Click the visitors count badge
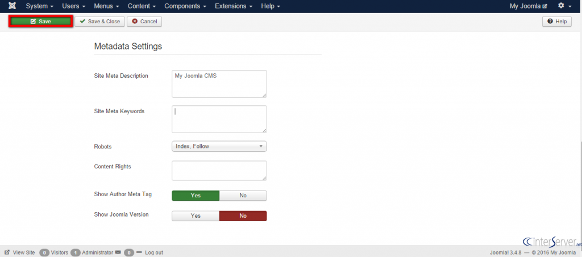582x257 pixels. (x=44, y=252)
